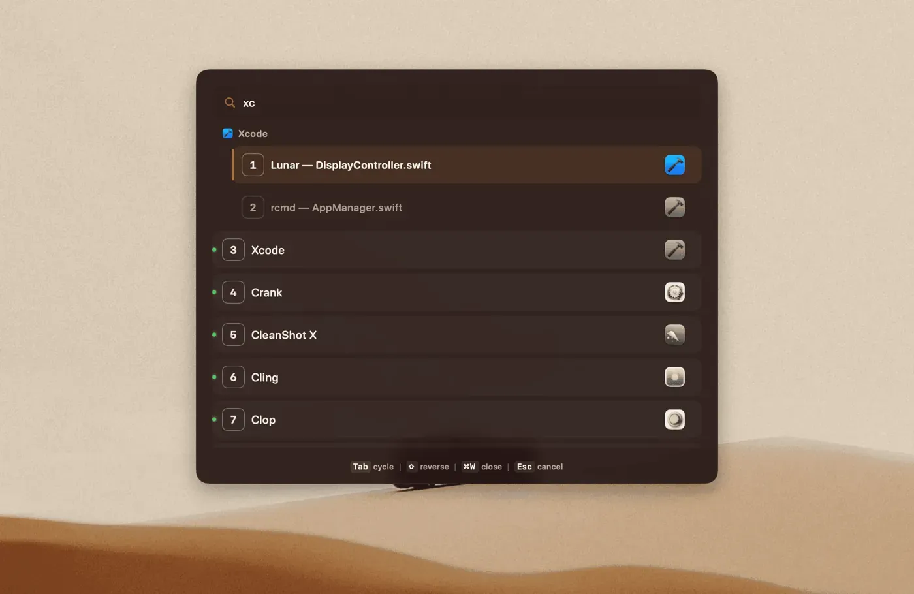Click the ⌘W close hint
The width and height of the screenshot is (914, 594).
click(482, 467)
